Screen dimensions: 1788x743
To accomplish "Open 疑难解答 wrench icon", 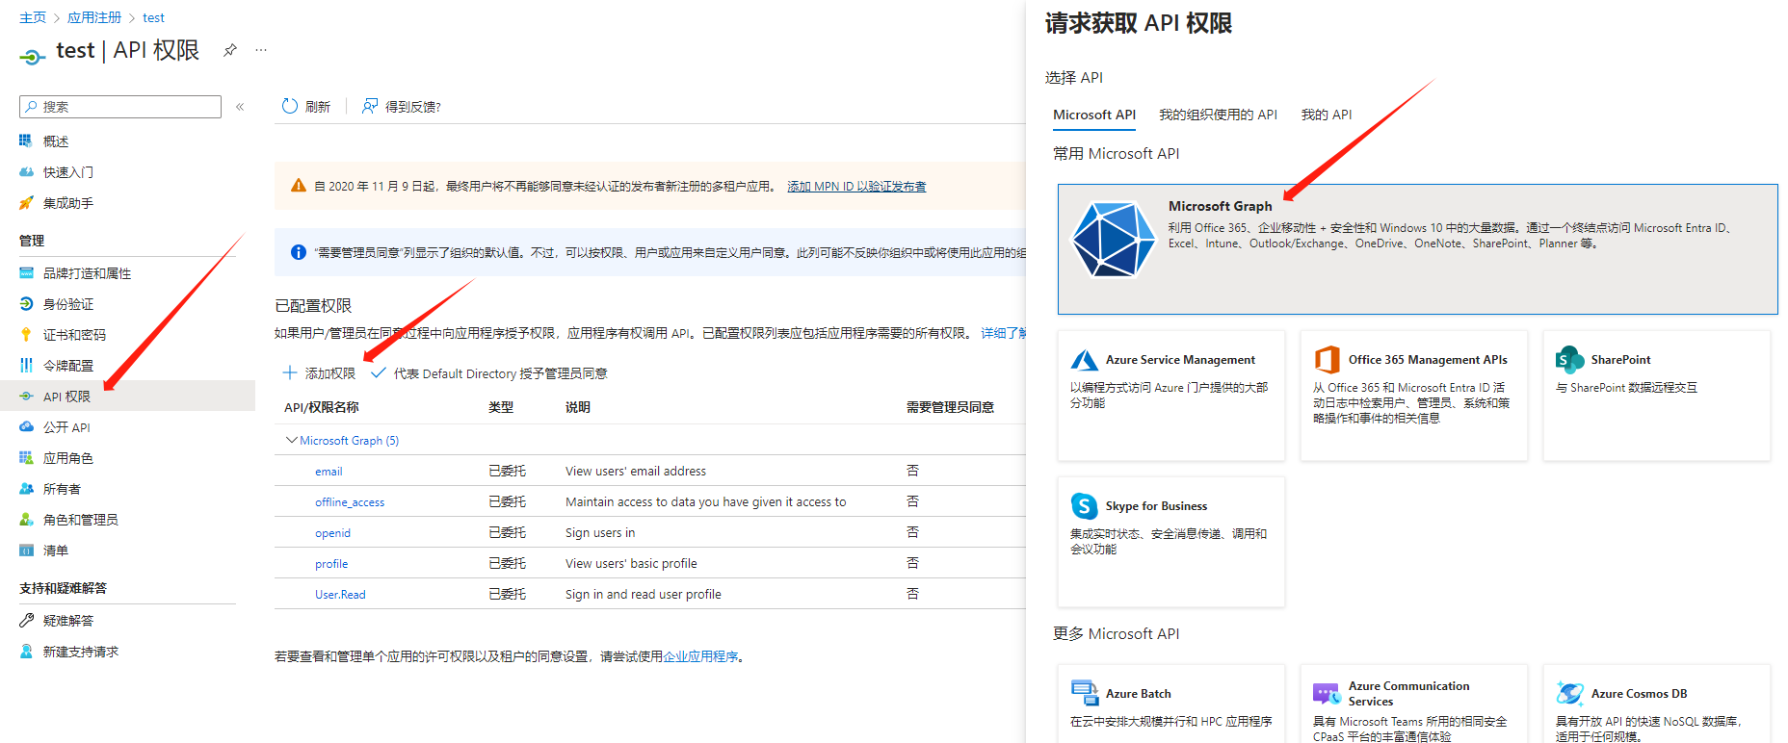I will (26, 621).
